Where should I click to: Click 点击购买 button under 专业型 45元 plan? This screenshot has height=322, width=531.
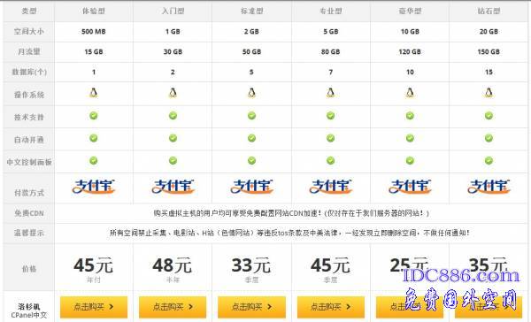pyautogui.click(x=331, y=307)
